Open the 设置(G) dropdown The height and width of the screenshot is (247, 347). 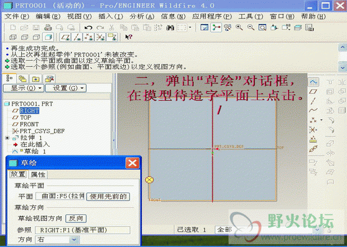(66, 88)
